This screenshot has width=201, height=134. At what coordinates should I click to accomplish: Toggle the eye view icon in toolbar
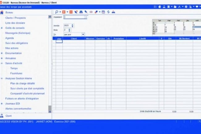[91, 12]
